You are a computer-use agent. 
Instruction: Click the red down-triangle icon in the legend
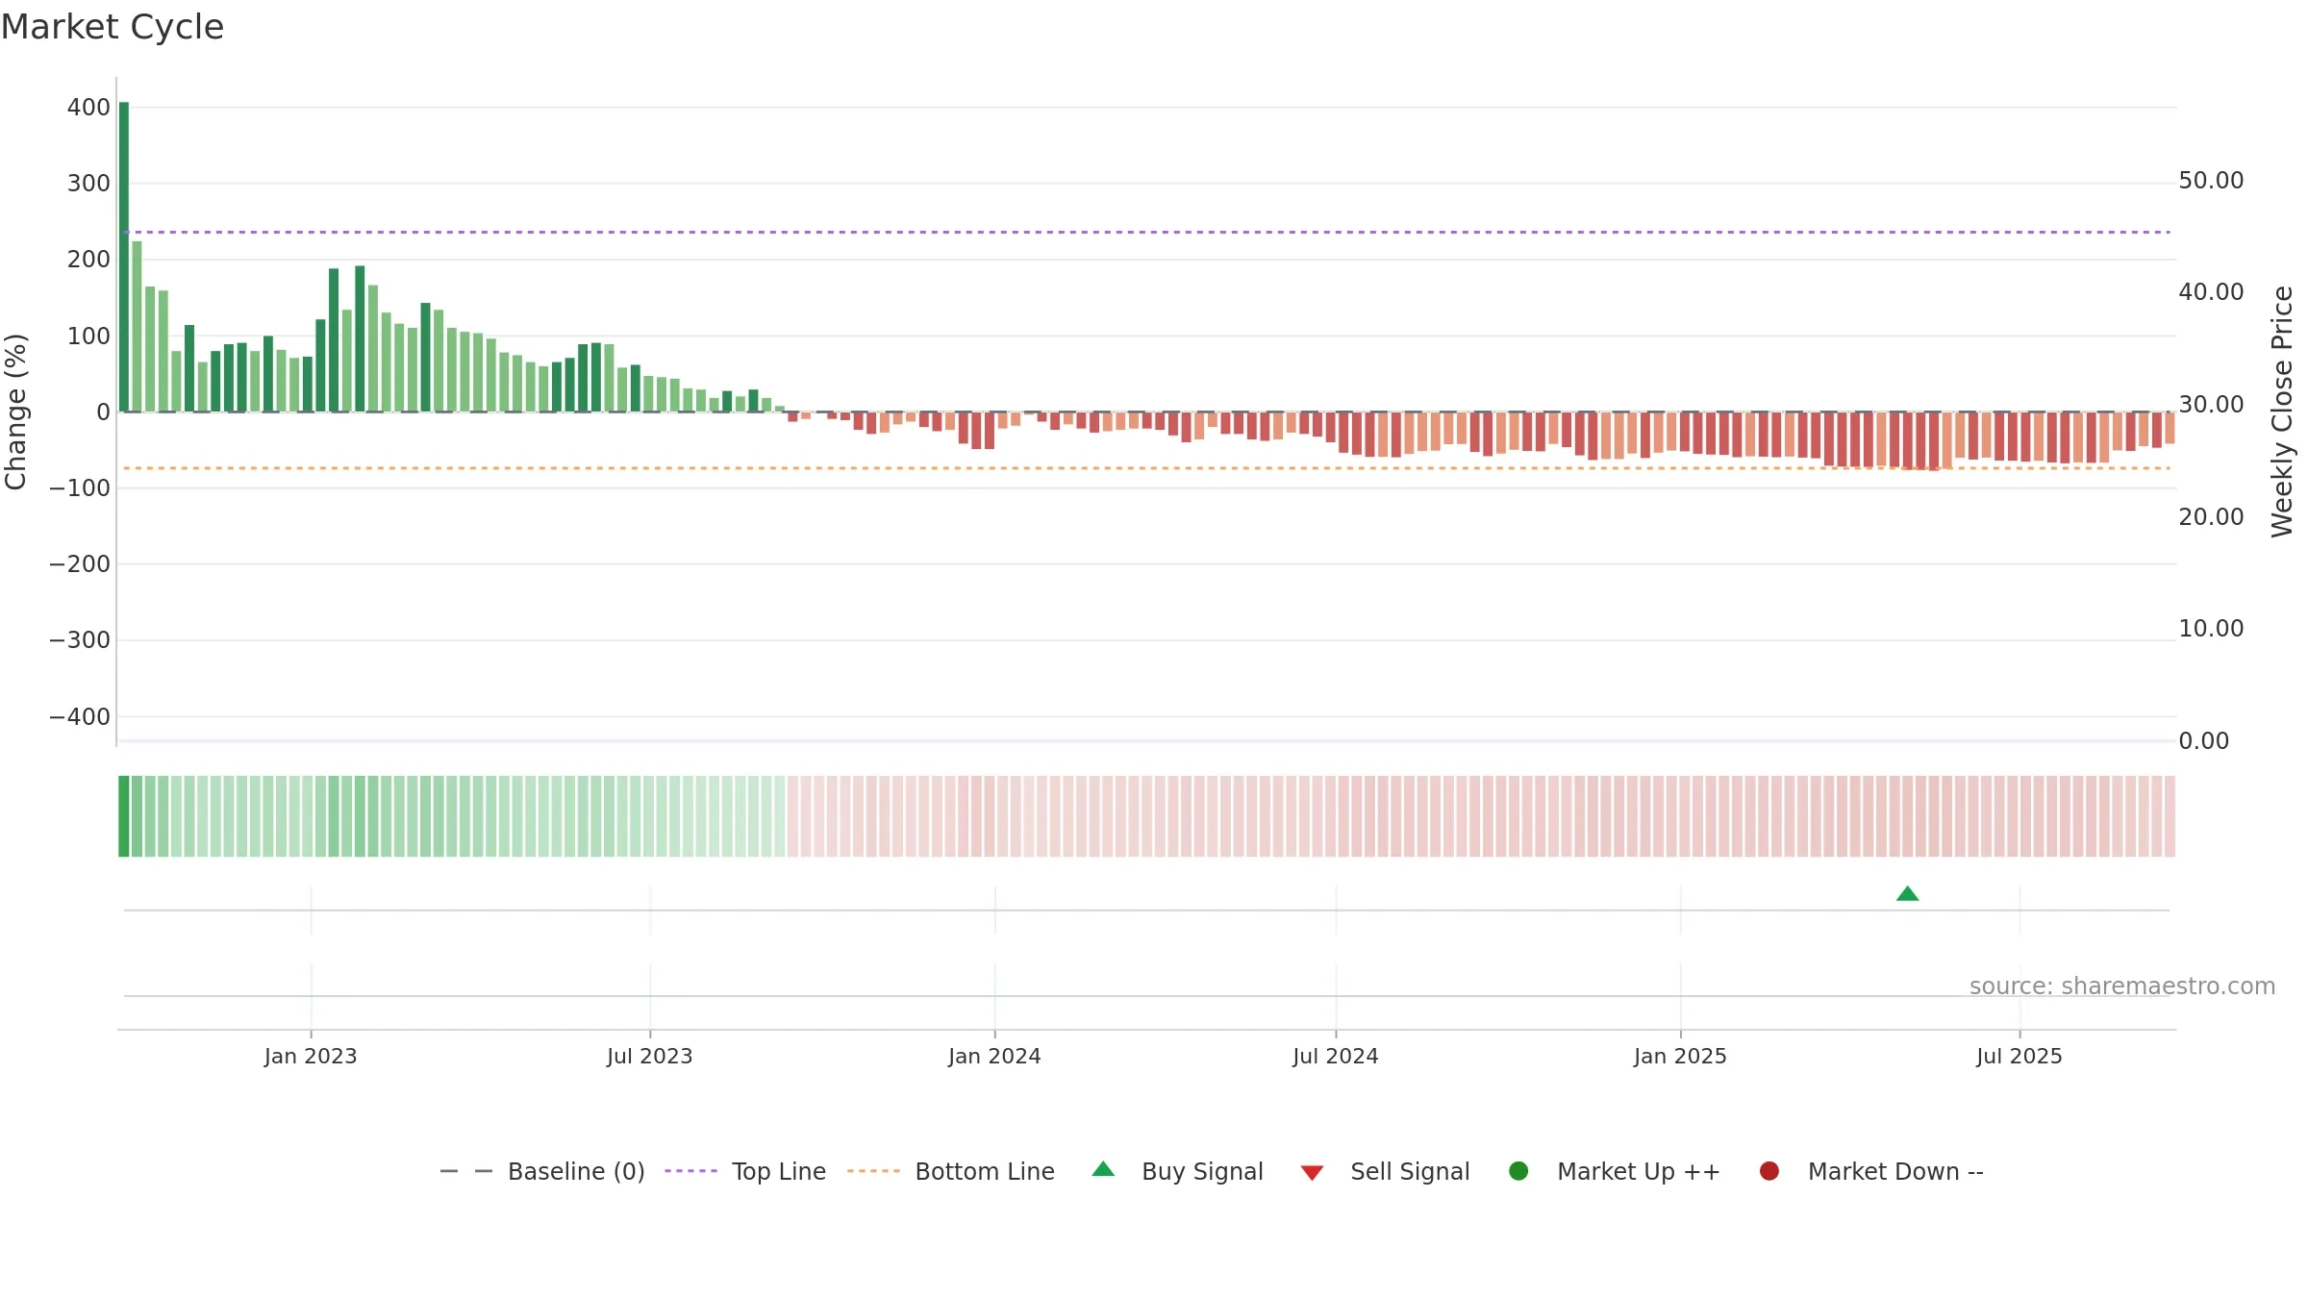click(1312, 1173)
